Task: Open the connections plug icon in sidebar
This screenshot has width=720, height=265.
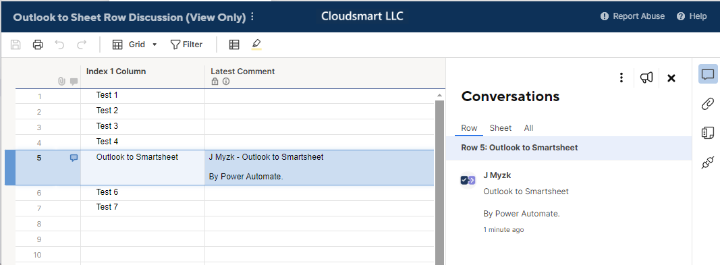Action: [x=708, y=163]
